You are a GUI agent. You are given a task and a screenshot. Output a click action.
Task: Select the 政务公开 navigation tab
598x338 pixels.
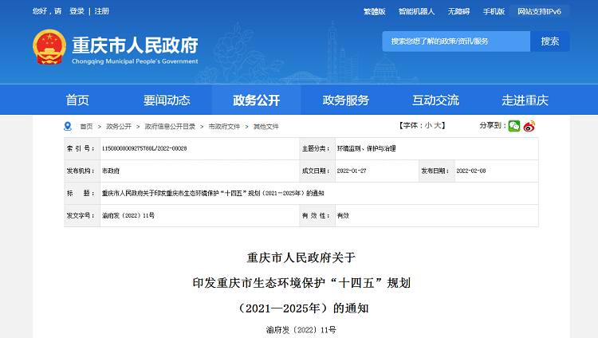tap(256, 100)
